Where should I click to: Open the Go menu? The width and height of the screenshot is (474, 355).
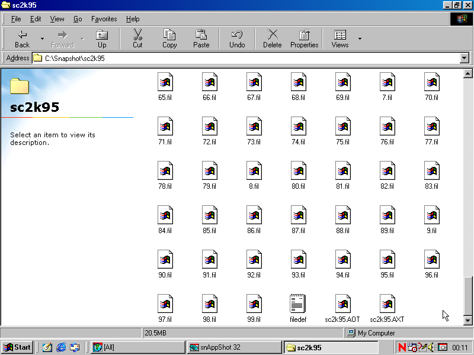tap(78, 19)
